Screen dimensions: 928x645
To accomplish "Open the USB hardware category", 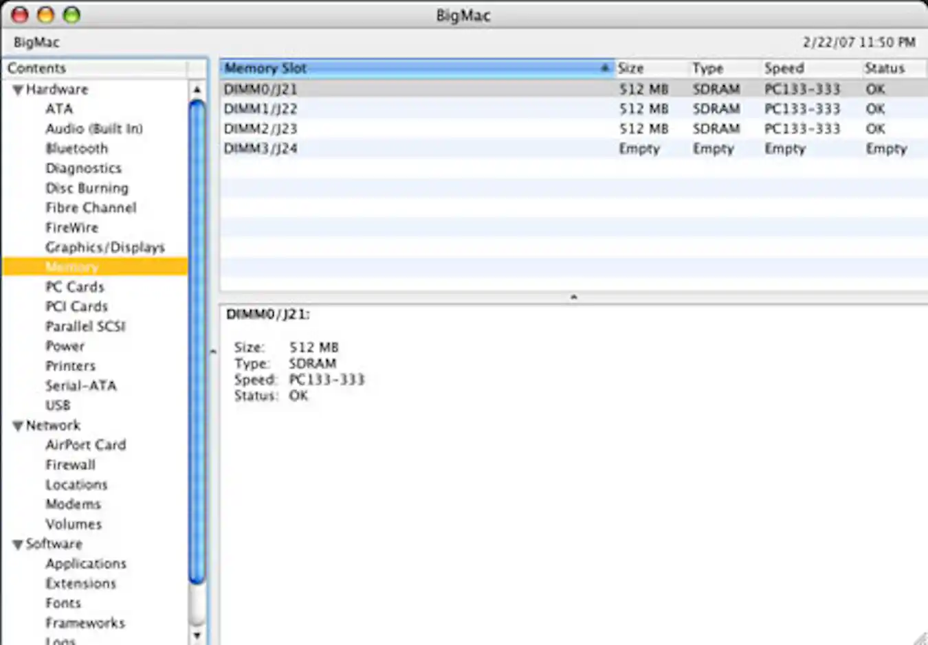I will coord(58,405).
